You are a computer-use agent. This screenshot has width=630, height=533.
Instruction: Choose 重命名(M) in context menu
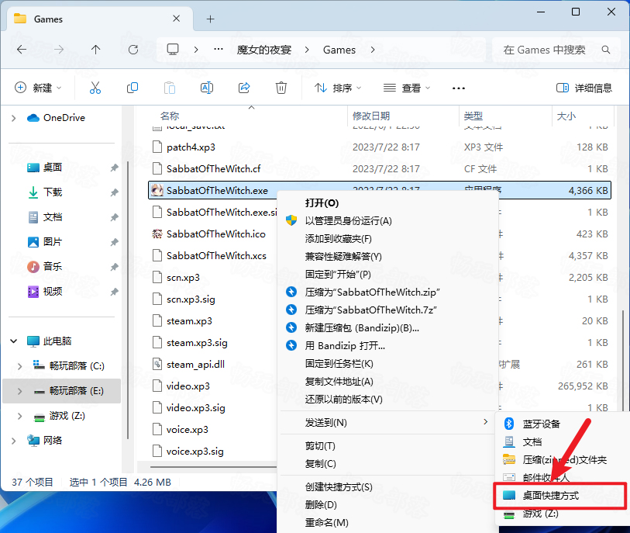click(327, 523)
